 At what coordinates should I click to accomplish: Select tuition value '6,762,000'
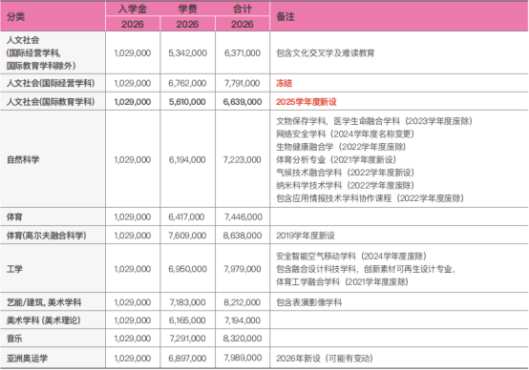click(187, 83)
